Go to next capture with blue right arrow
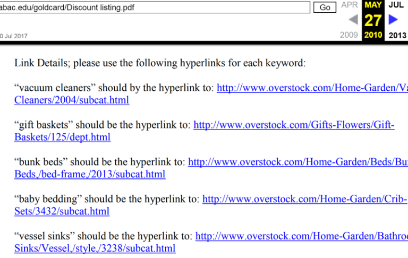This screenshot has width=408, height=258. (393, 20)
